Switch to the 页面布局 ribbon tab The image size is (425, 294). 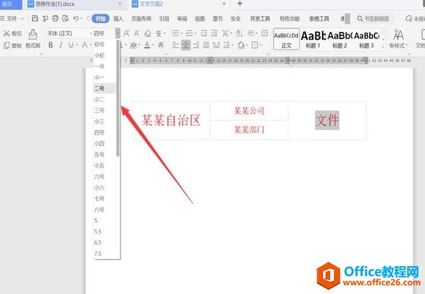[141, 19]
